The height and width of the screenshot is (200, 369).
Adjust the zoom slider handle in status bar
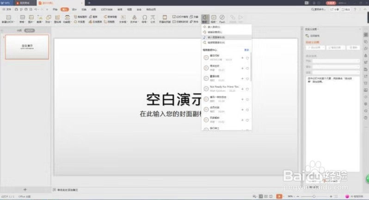pyautogui.click(x=314, y=196)
